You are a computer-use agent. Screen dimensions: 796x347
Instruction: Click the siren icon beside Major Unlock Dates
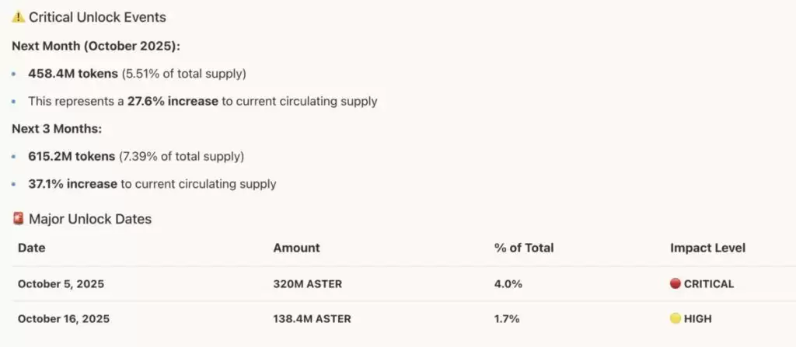[x=19, y=219]
